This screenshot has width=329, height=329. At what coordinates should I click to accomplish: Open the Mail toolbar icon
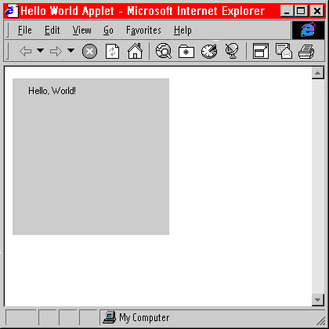pyautogui.click(x=284, y=51)
